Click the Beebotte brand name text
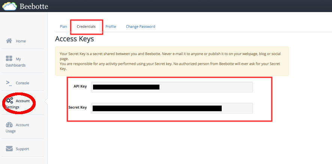This screenshot has height=164, width=332. tap(34, 6)
